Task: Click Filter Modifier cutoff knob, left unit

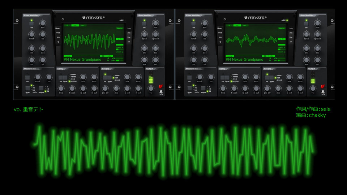Action: pyautogui.click(x=32, y=34)
